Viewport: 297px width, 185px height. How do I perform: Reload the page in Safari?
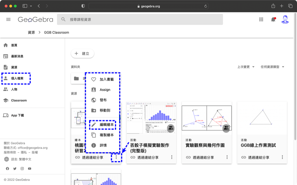point(206,6)
